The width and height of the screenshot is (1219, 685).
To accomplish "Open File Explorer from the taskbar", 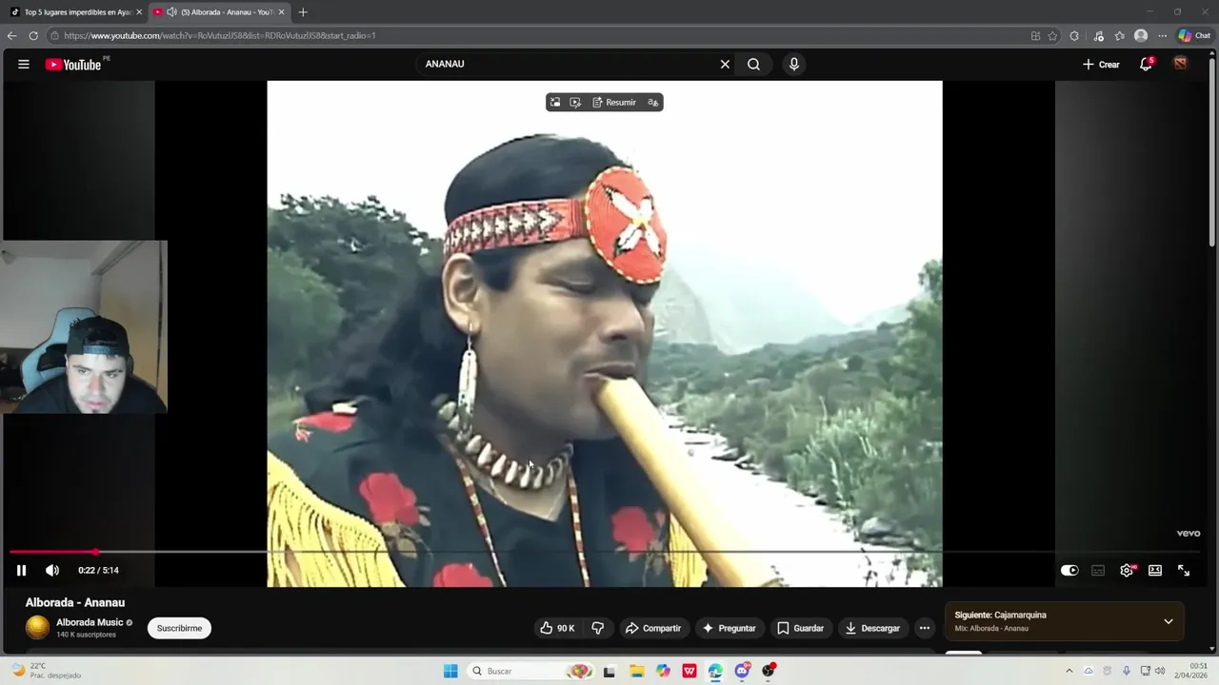I will point(636,671).
